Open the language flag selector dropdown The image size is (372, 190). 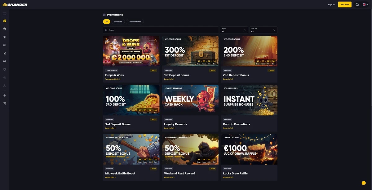pyautogui.click(x=365, y=4)
